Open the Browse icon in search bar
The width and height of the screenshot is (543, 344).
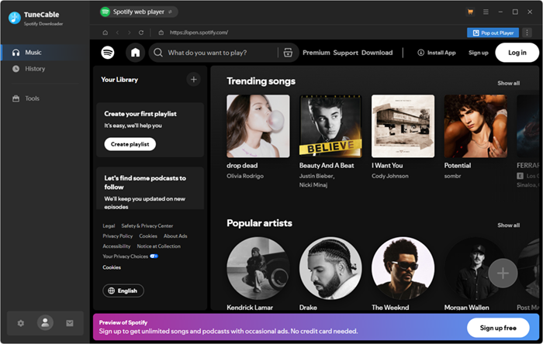tap(288, 53)
